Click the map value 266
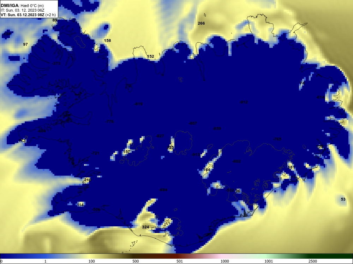The image size is (353, 264). tap(201, 23)
